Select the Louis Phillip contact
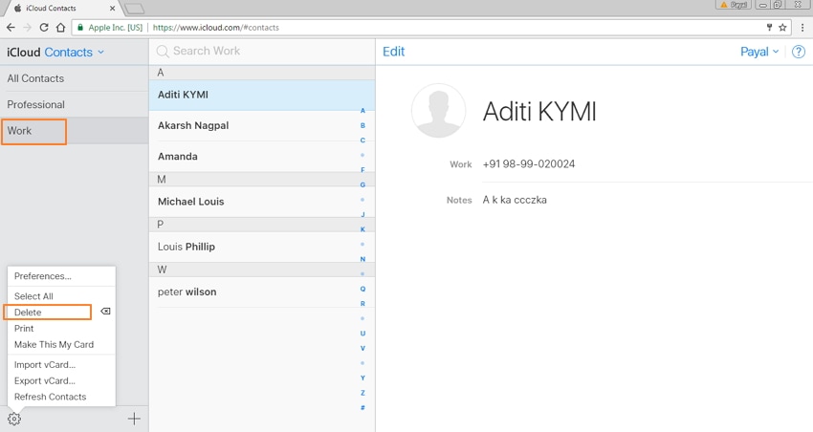 point(262,247)
